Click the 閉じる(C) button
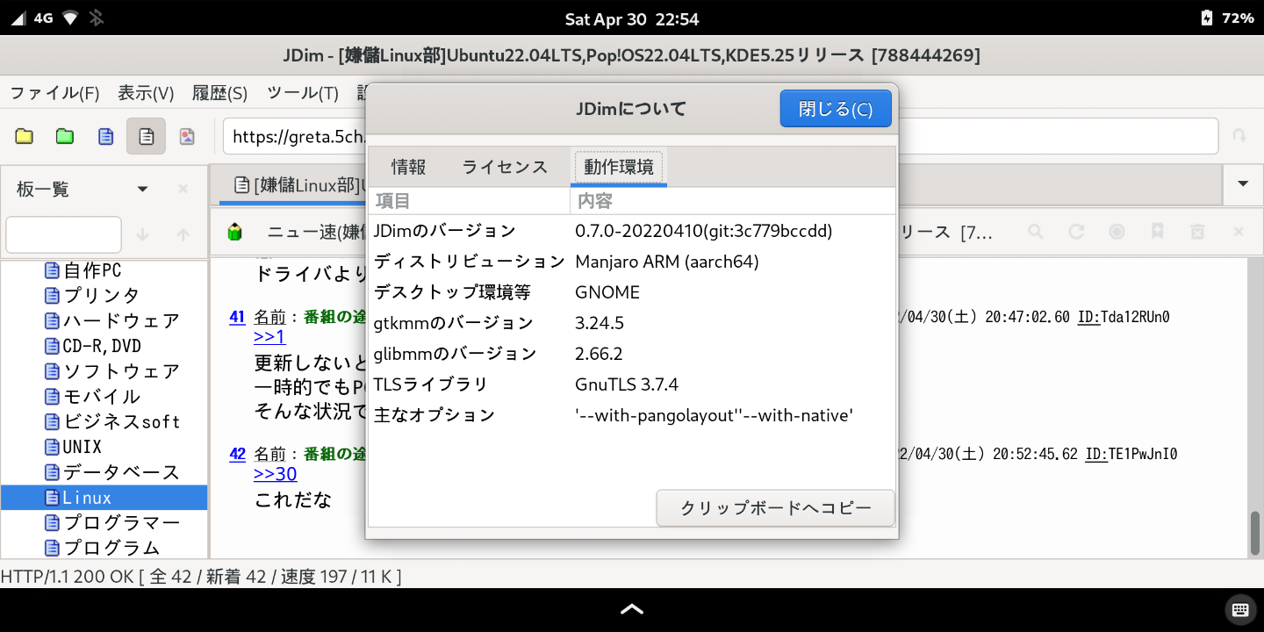 tap(836, 109)
